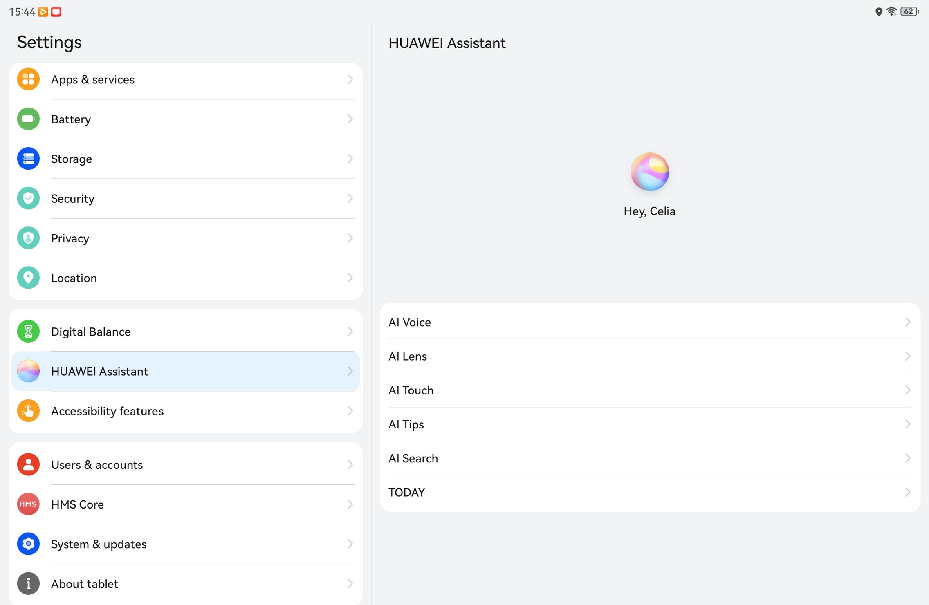Tap the System & updates gear icon
929x605 pixels.
click(28, 544)
